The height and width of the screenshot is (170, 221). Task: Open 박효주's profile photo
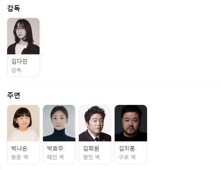point(59,123)
